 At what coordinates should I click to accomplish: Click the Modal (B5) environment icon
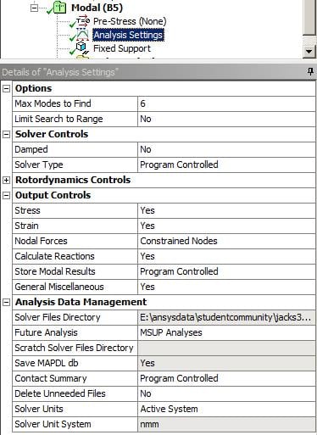[x=59, y=8]
